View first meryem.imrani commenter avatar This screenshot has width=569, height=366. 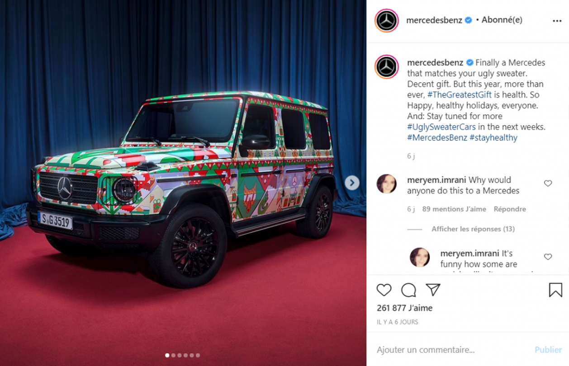pyautogui.click(x=387, y=183)
